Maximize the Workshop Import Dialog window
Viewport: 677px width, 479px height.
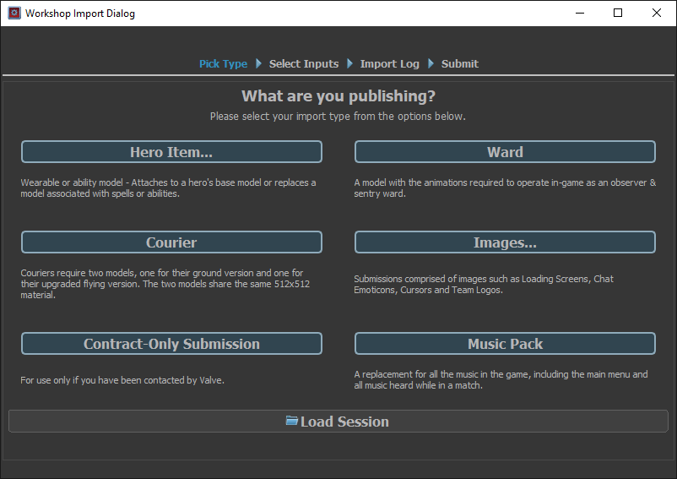point(618,14)
